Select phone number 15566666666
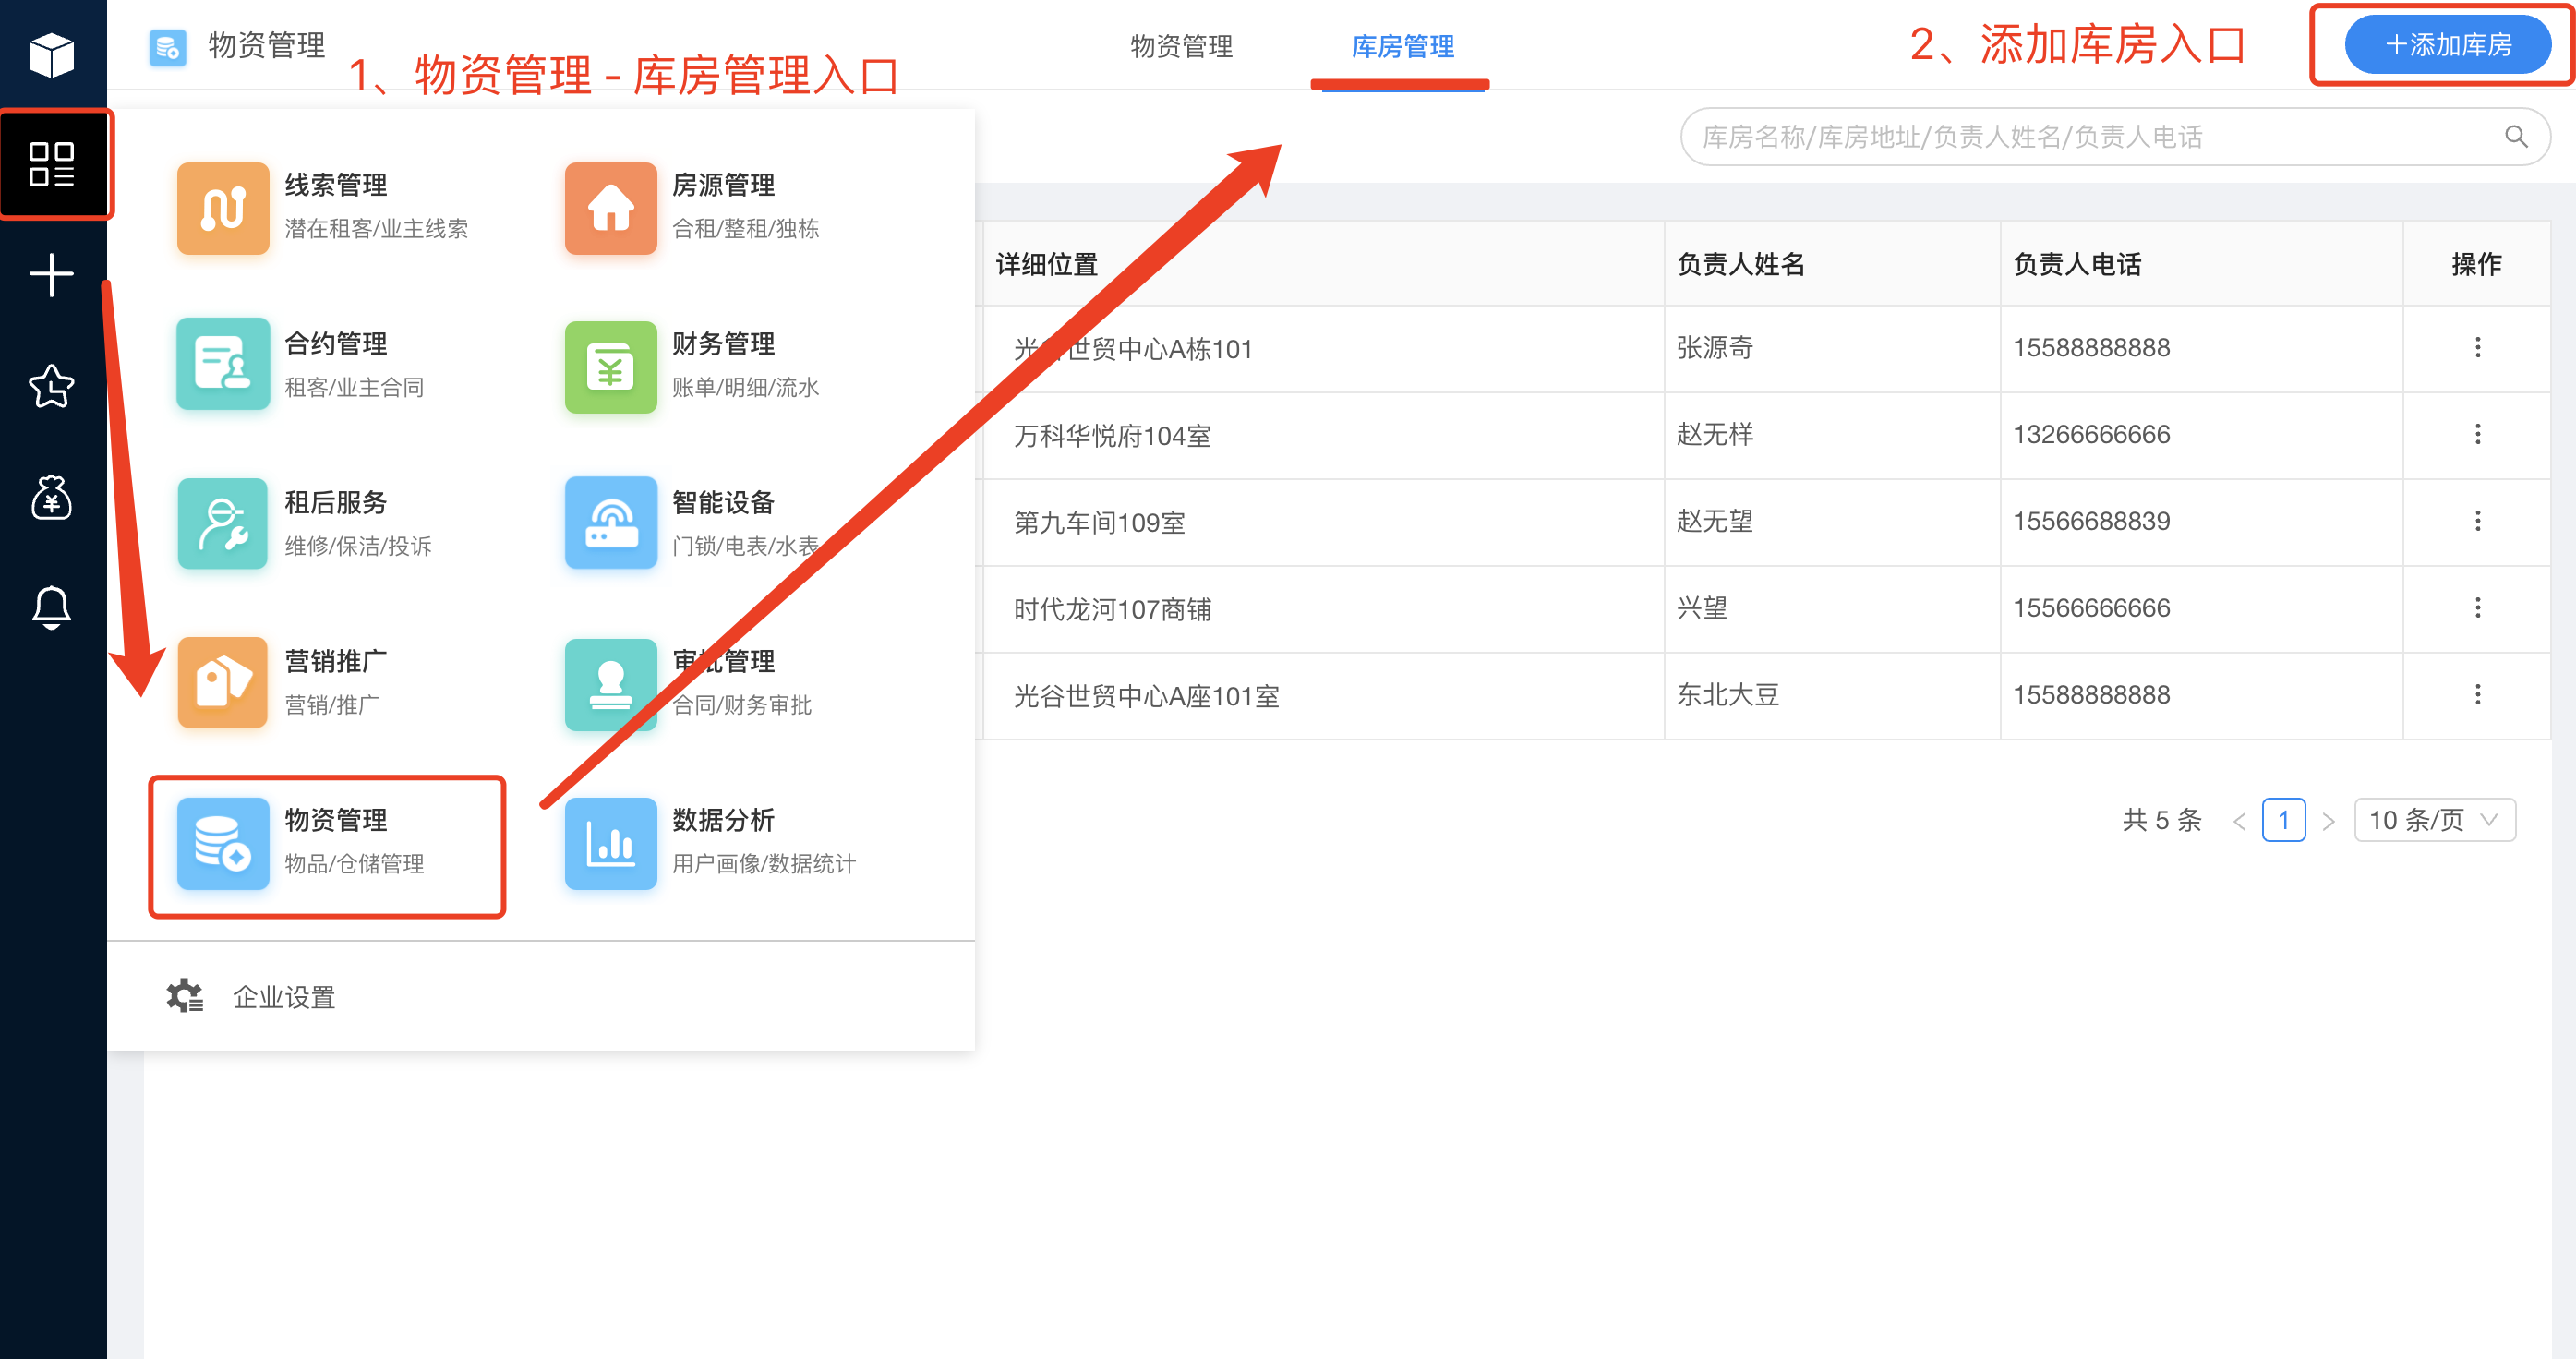 [2091, 608]
